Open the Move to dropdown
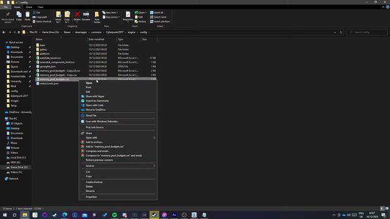The height and width of the screenshot is (219, 390). [x=58, y=21]
